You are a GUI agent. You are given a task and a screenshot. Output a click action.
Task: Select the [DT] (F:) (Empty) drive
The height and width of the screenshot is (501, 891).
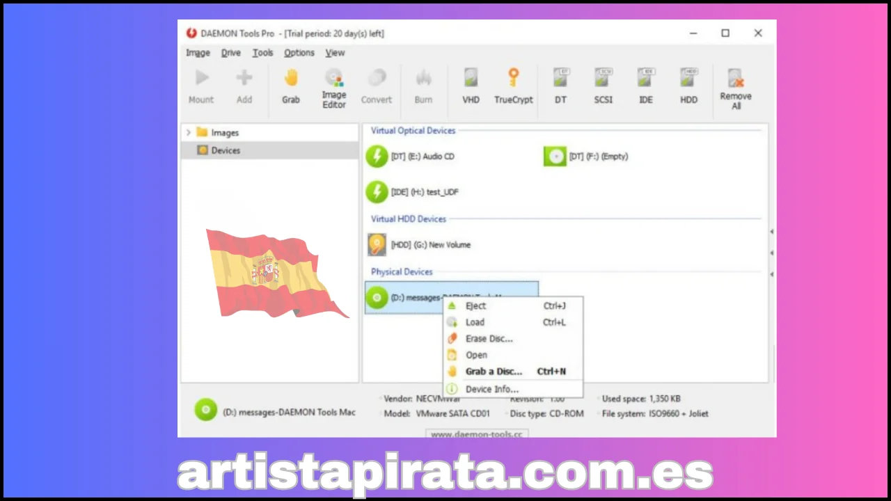pos(586,157)
